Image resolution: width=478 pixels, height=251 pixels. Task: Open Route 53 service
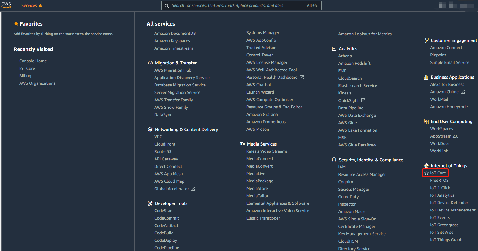click(163, 151)
